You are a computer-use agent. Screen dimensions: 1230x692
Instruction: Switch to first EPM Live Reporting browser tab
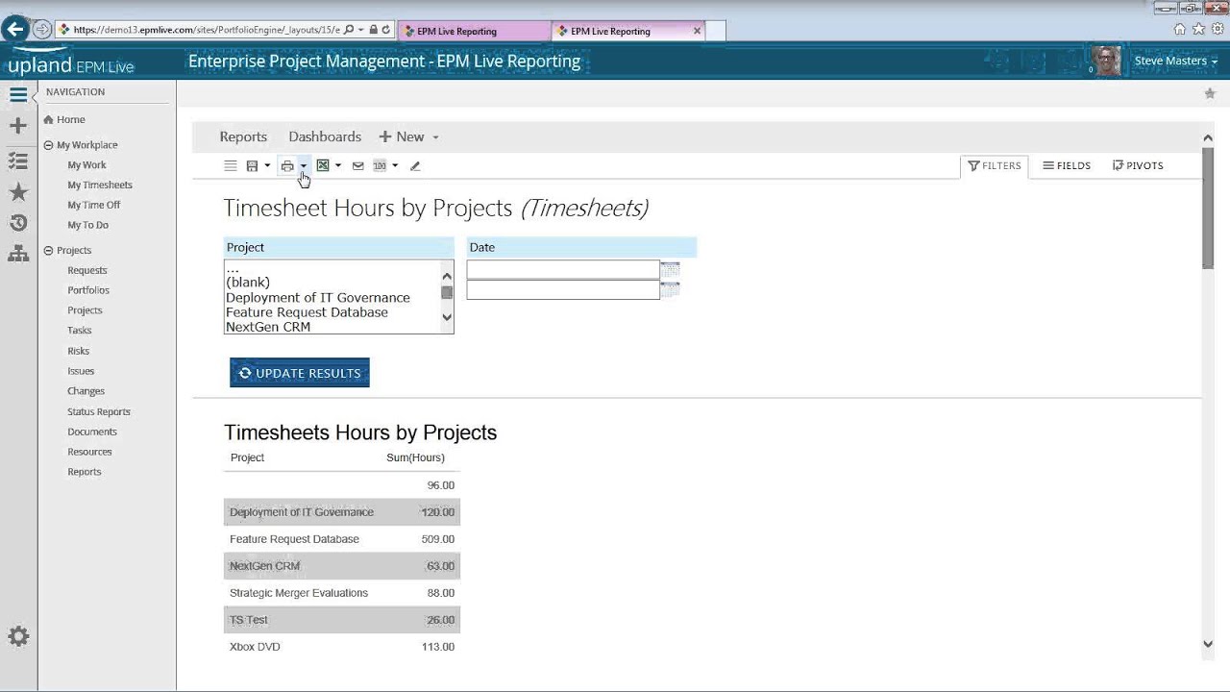[x=473, y=31]
